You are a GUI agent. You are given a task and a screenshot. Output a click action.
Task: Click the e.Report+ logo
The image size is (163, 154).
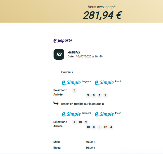pyautogui.click(x=63, y=41)
